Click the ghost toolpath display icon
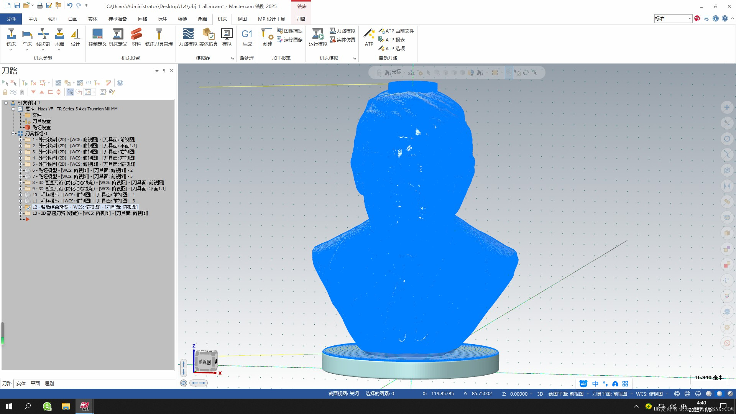Image resolution: width=736 pixels, height=414 pixels. click(22, 92)
